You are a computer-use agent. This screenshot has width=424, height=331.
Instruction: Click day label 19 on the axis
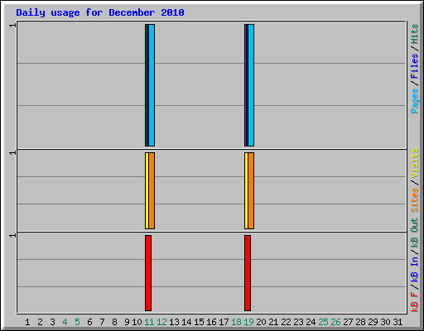(x=248, y=322)
